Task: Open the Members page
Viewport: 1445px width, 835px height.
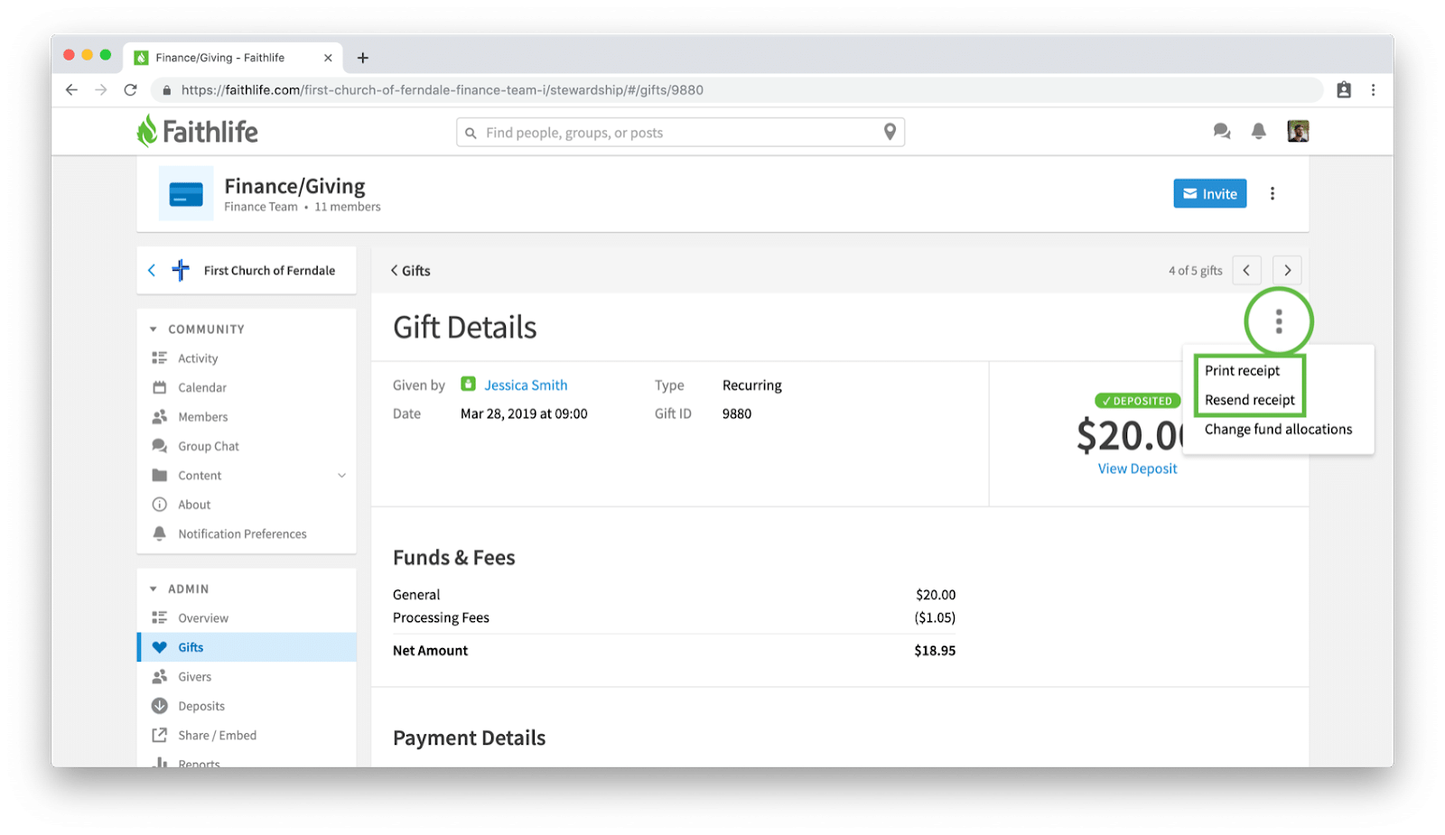Action: 203,417
